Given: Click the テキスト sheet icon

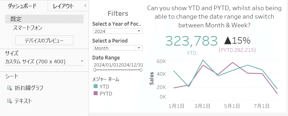Looking at the screenshot, I should [9, 101].
